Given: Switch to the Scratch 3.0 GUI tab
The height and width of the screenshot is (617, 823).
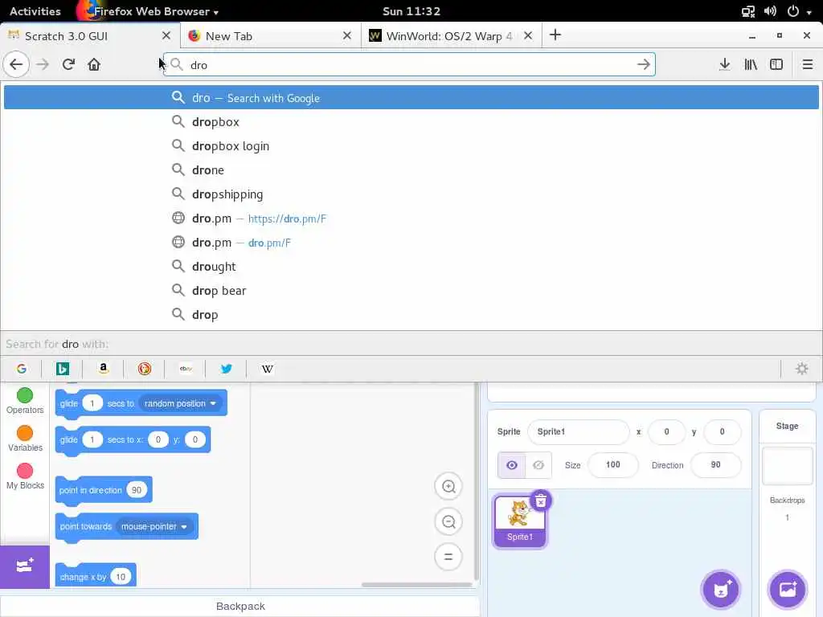Looking at the screenshot, I should tap(90, 35).
